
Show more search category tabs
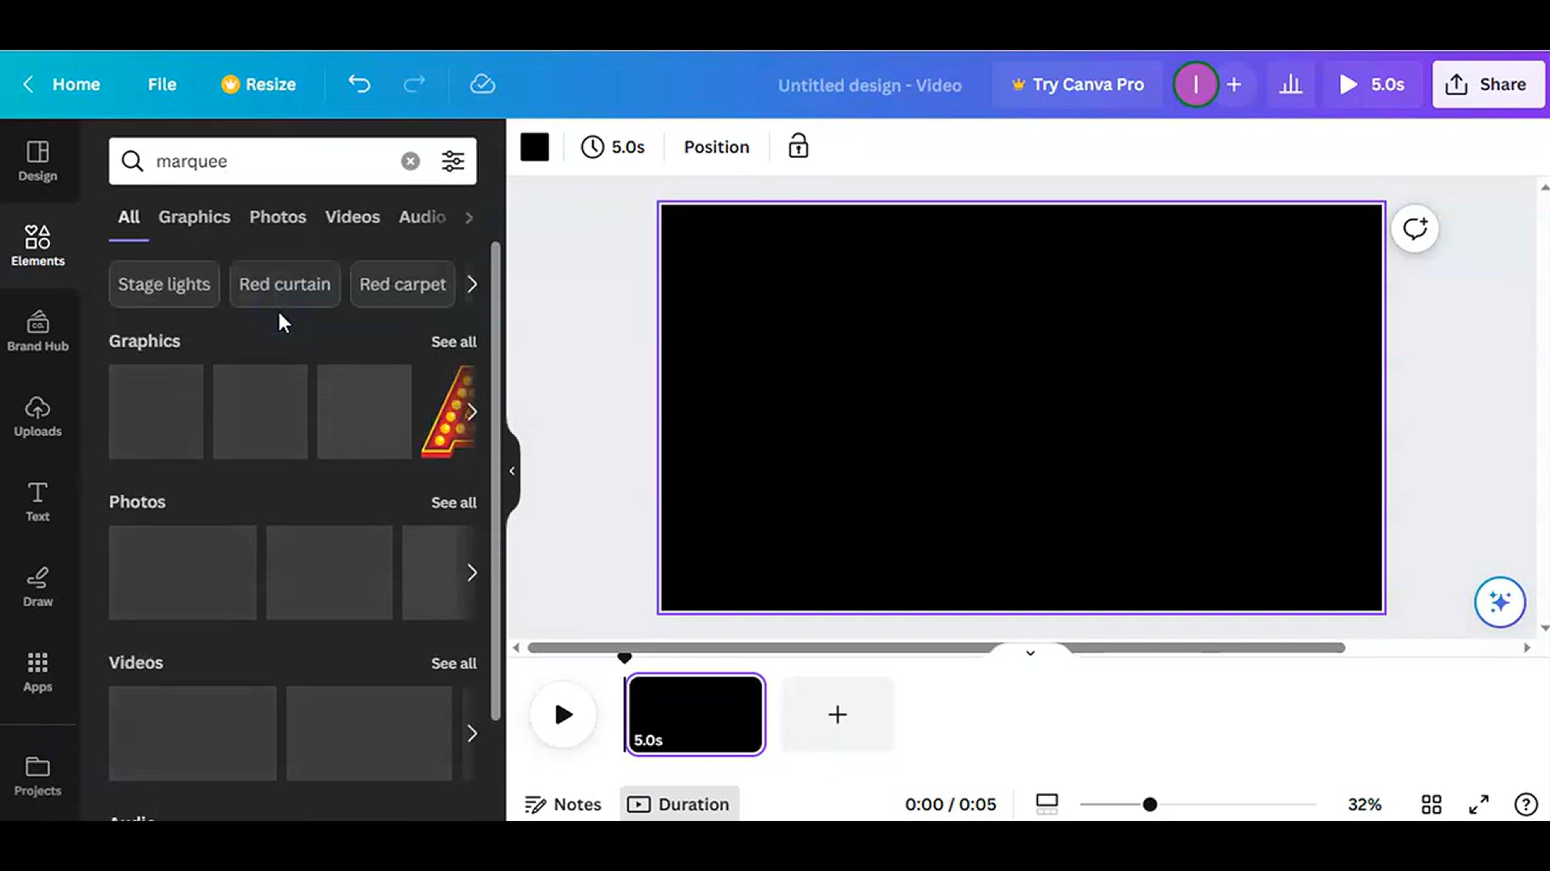click(469, 217)
